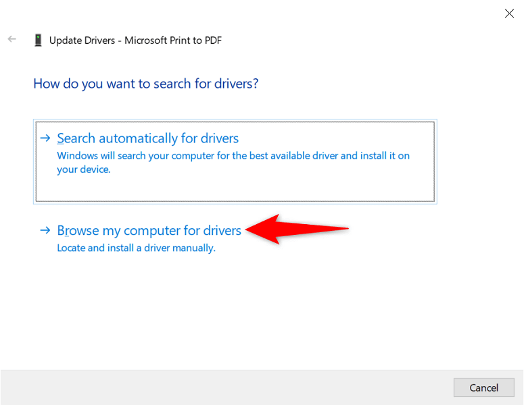Click 'Locate and install a driver manually' text
This screenshot has height=405, width=524.
136,248
